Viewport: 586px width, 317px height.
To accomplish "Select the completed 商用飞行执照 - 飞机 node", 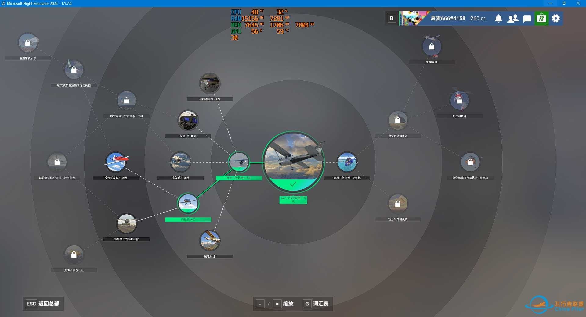I will click(x=239, y=162).
